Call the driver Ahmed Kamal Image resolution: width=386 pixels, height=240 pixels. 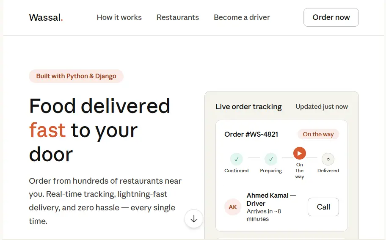click(323, 207)
